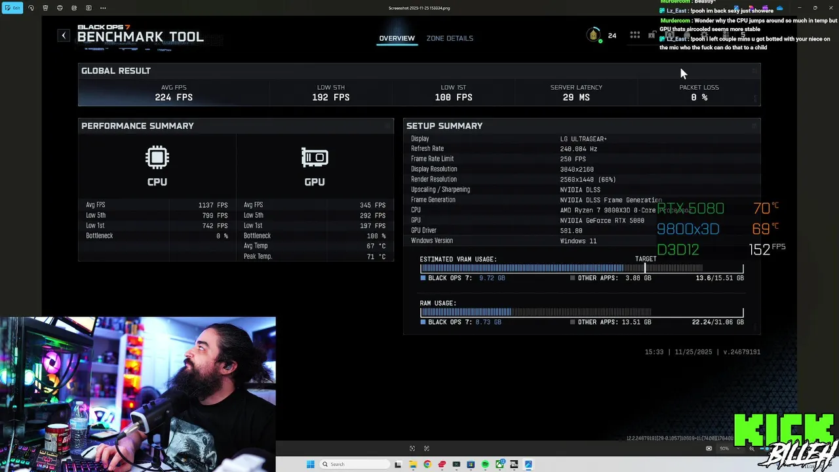Screen dimensions: 839x472
Task: Click the Estimated VRAM Usage bar
Action: [x=582, y=268]
